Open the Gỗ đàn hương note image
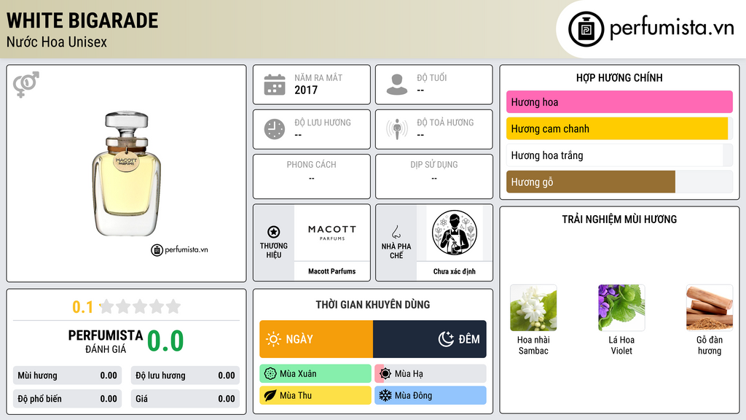The image size is (746, 420). click(x=710, y=308)
